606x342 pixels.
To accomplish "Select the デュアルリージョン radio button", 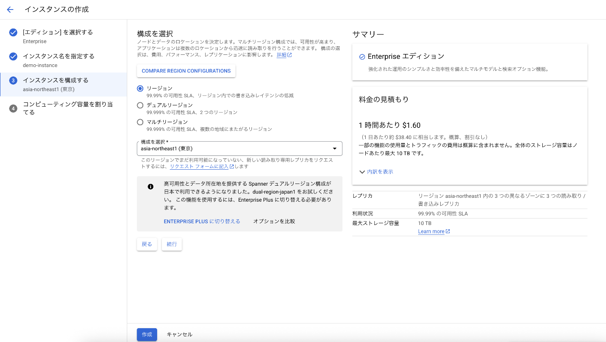I will 140,105.
